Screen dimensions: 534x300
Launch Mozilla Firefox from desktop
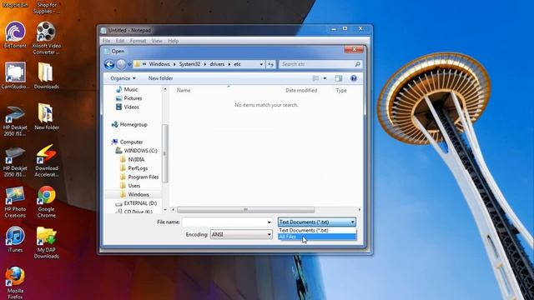pos(15,282)
